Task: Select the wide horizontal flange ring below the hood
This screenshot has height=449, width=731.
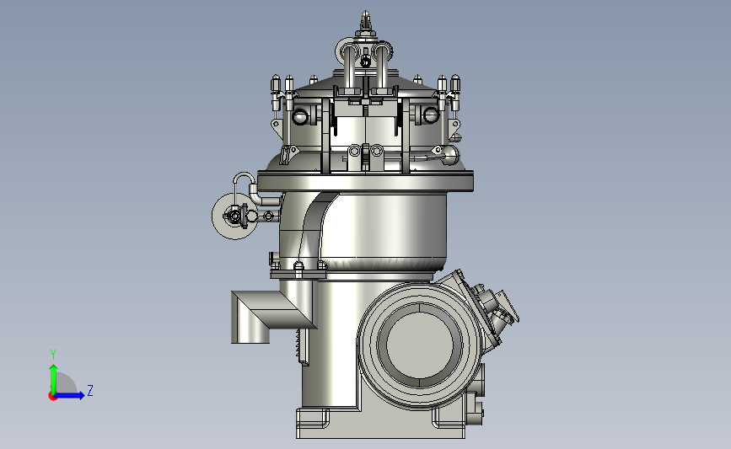Action: pos(366,181)
